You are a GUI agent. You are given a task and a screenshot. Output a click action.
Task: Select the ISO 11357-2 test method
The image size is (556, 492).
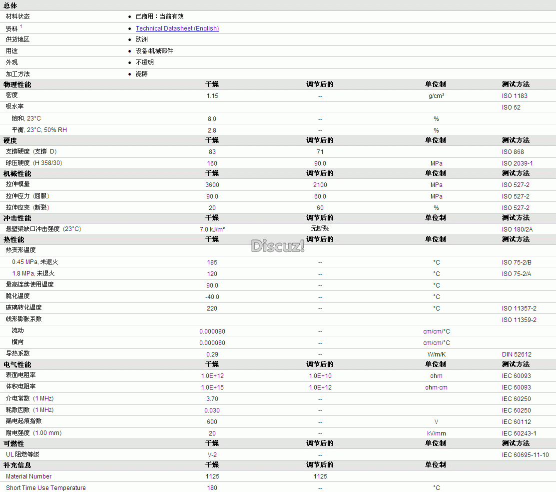tap(519, 308)
